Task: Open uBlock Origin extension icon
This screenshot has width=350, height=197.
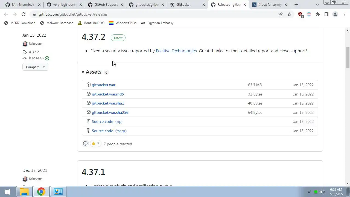Action: [301, 15]
